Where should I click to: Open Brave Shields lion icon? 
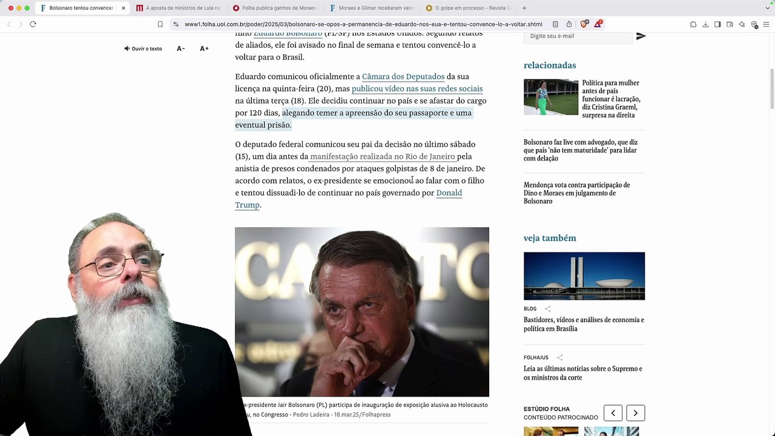[584, 24]
